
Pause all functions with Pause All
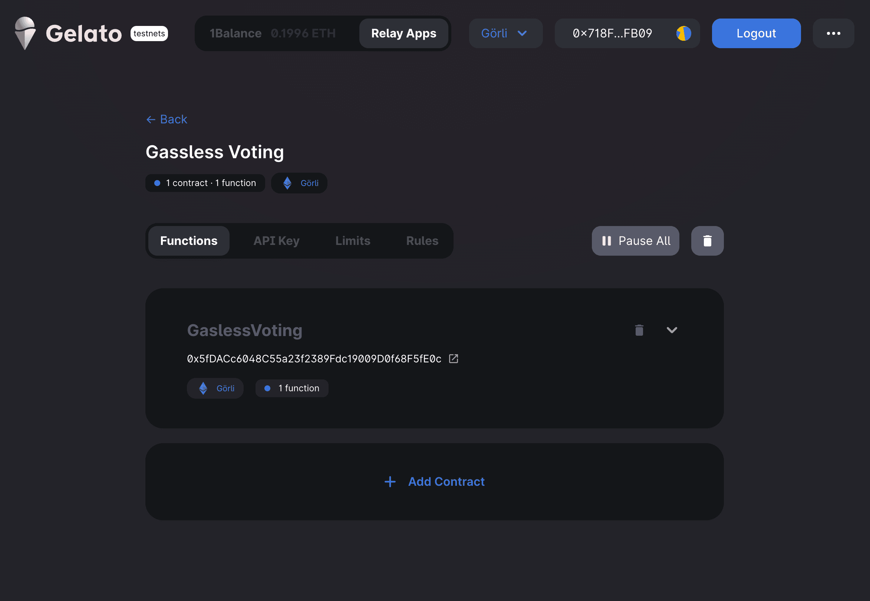pos(635,241)
